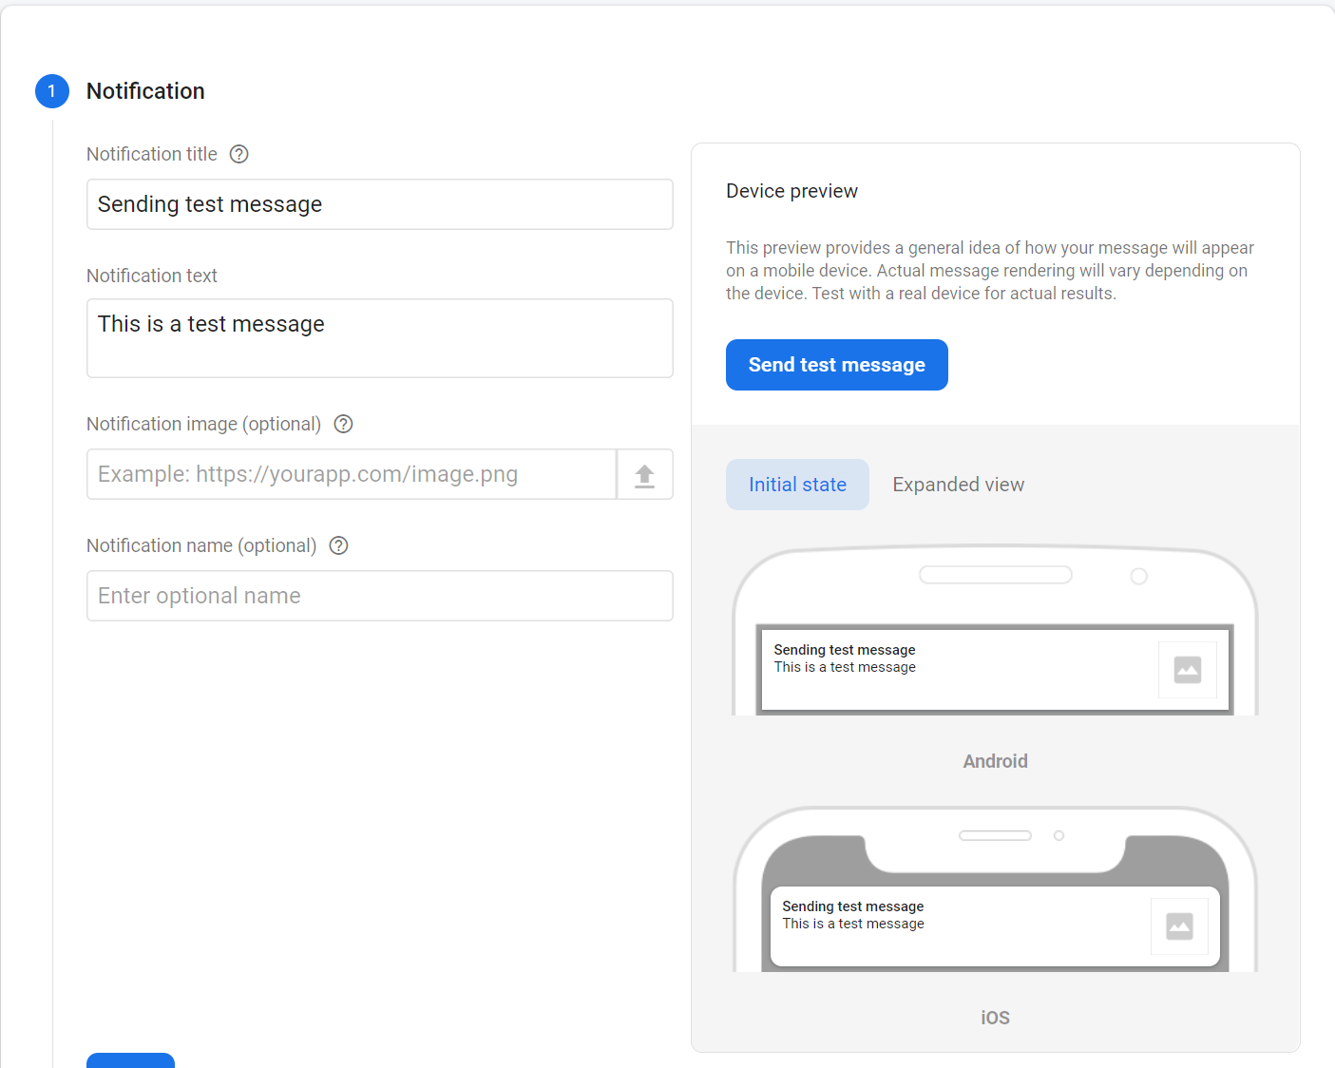Screen dimensions: 1335x1068
Task: Focus the Enter optional name field
Action: [x=380, y=596]
